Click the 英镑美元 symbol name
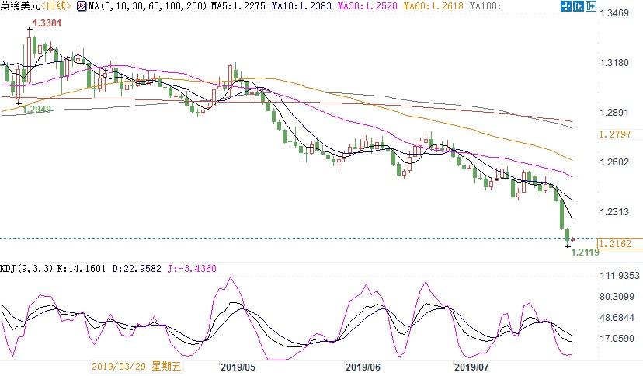Viewport: 643px width, 376px height. tap(21, 7)
